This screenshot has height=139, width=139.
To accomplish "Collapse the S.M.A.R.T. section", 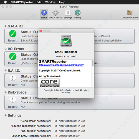I will tap(6, 26).
